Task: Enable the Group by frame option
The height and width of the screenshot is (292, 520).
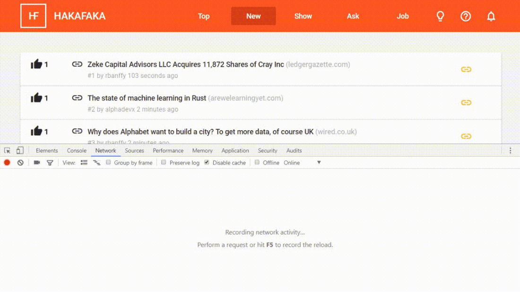Action: click(108, 162)
